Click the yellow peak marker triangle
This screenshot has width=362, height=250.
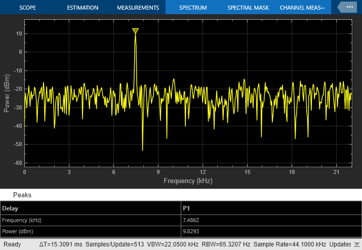[x=136, y=30]
